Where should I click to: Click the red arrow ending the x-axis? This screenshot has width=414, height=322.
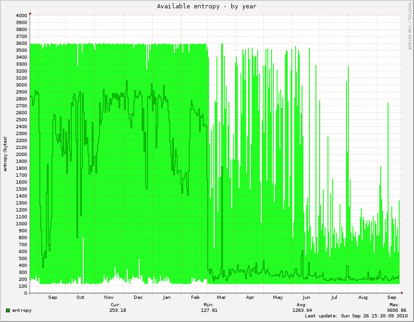(x=402, y=293)
